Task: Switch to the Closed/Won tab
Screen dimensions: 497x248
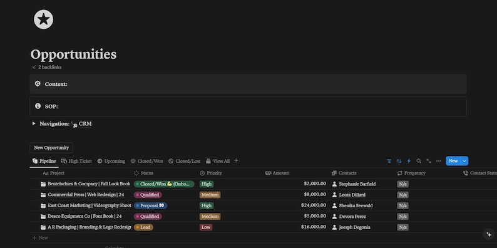Action: click(146, 161)
